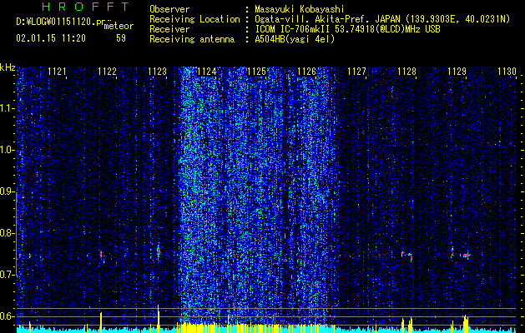Screen dimensions: 525x333
Task: Click the red meteor echo near 1123
Action: point(159,251)
